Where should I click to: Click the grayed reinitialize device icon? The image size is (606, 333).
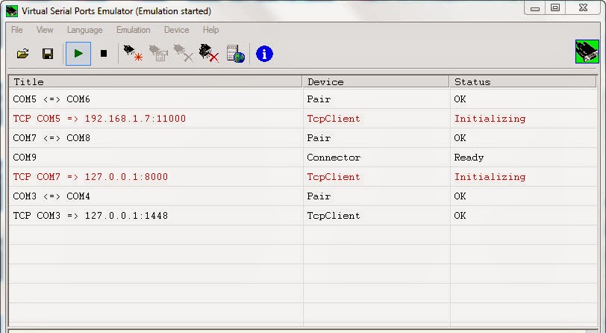click(x=158, y=54)
